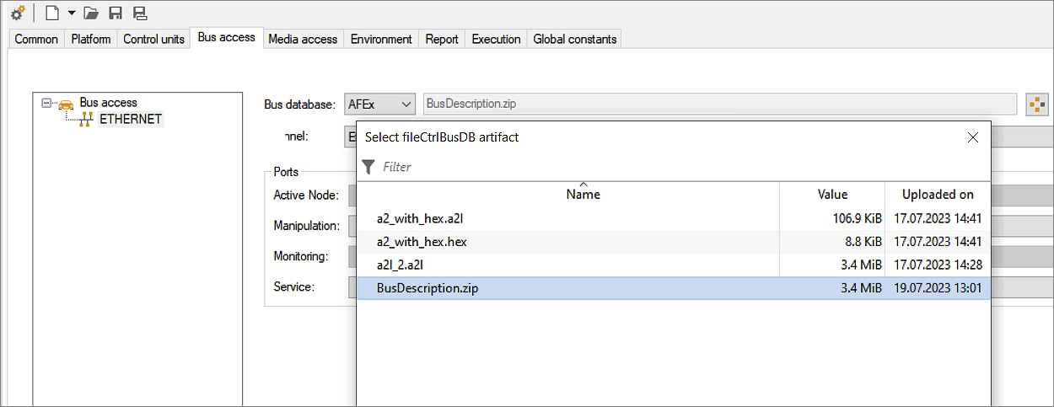Click the settings gear icon in toolbar
The height and width of the screenshot is (407, 1054).
(x=17, y=13)
